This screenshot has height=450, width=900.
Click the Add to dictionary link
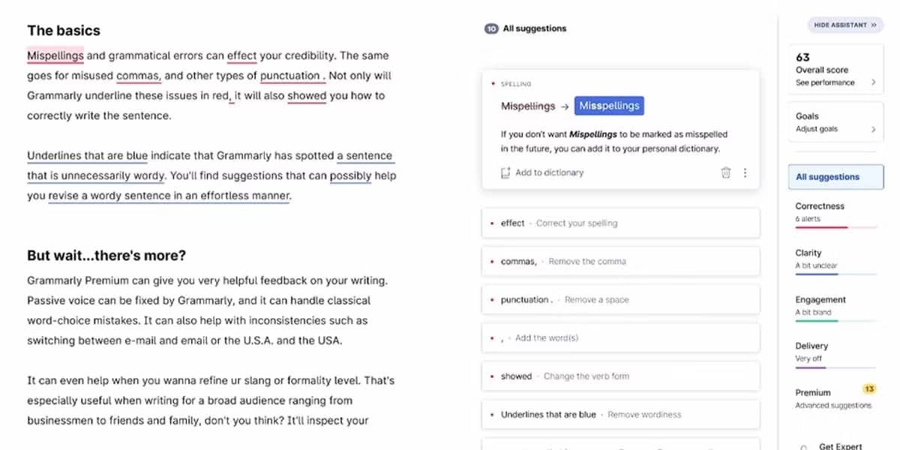(549, 173)
